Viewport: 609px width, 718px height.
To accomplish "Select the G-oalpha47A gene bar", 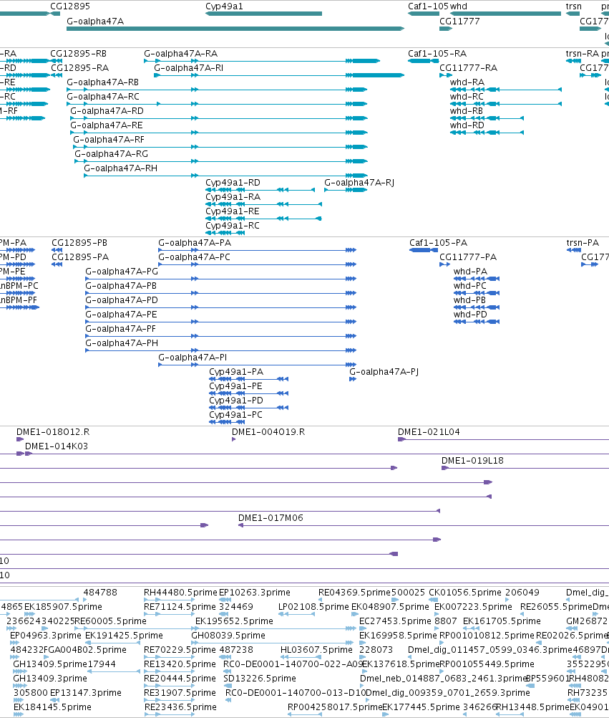I will tap(235, 29).
